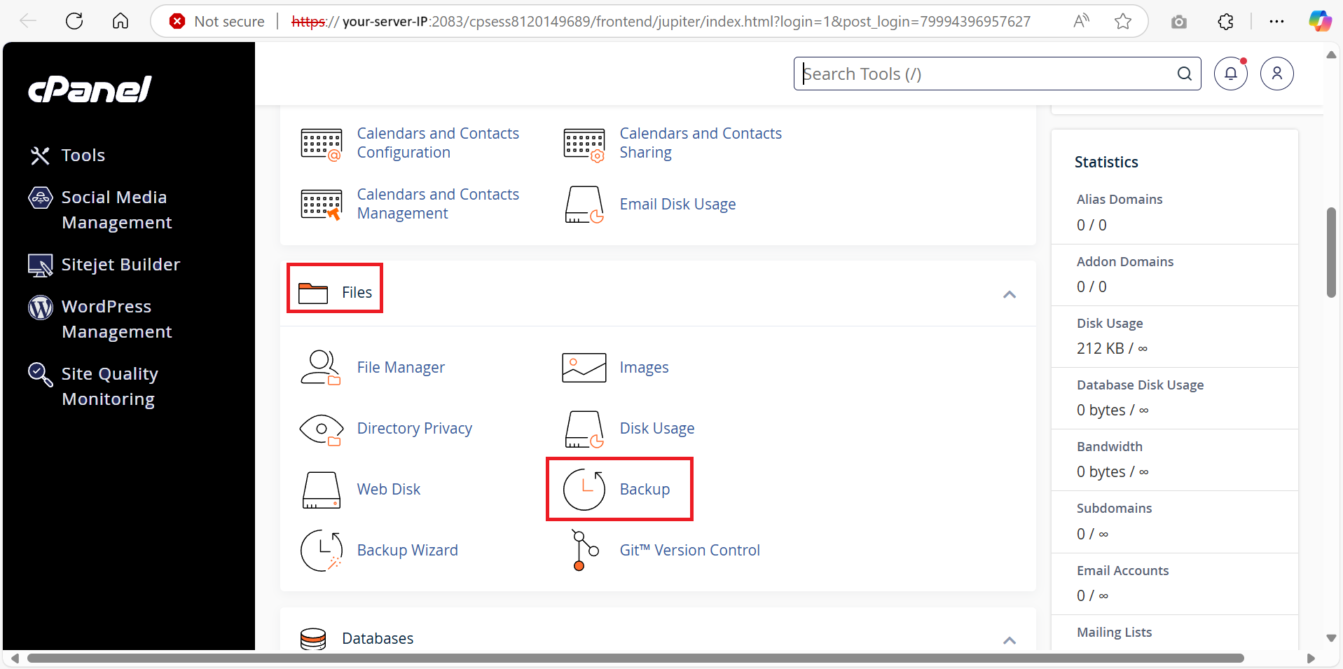Click the browser Refresh button
The width and height of the screenshot is (1343, 669).
click(74, 21)
